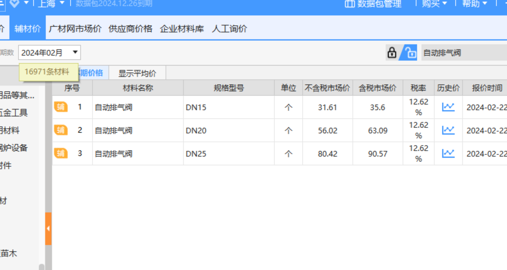Click the 31.61 tax-excluded price
Viewport: 507px width, 270px height.
pyautogui.click(x=327, y=107)
